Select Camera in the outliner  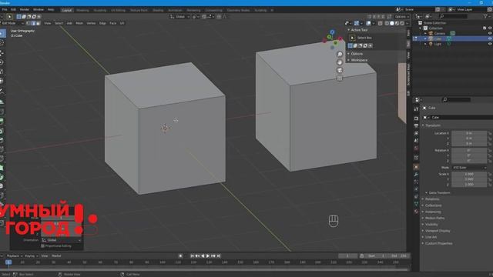coord(440,33)
